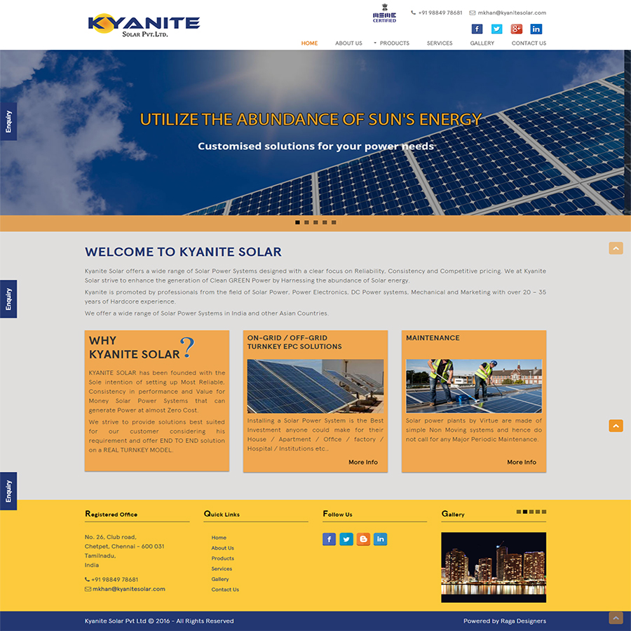Select the second Gallery pagination dot
Viewport: 631px width, 631px height.
[x=524, y=512]
